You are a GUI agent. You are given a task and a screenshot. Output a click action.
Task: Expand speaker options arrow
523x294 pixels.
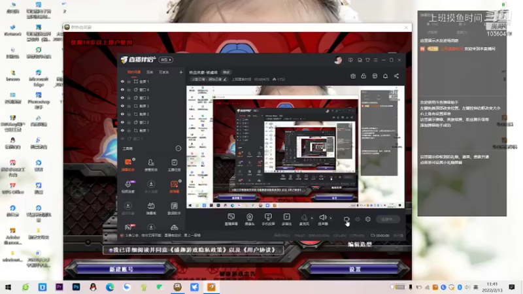coord(331,218)
